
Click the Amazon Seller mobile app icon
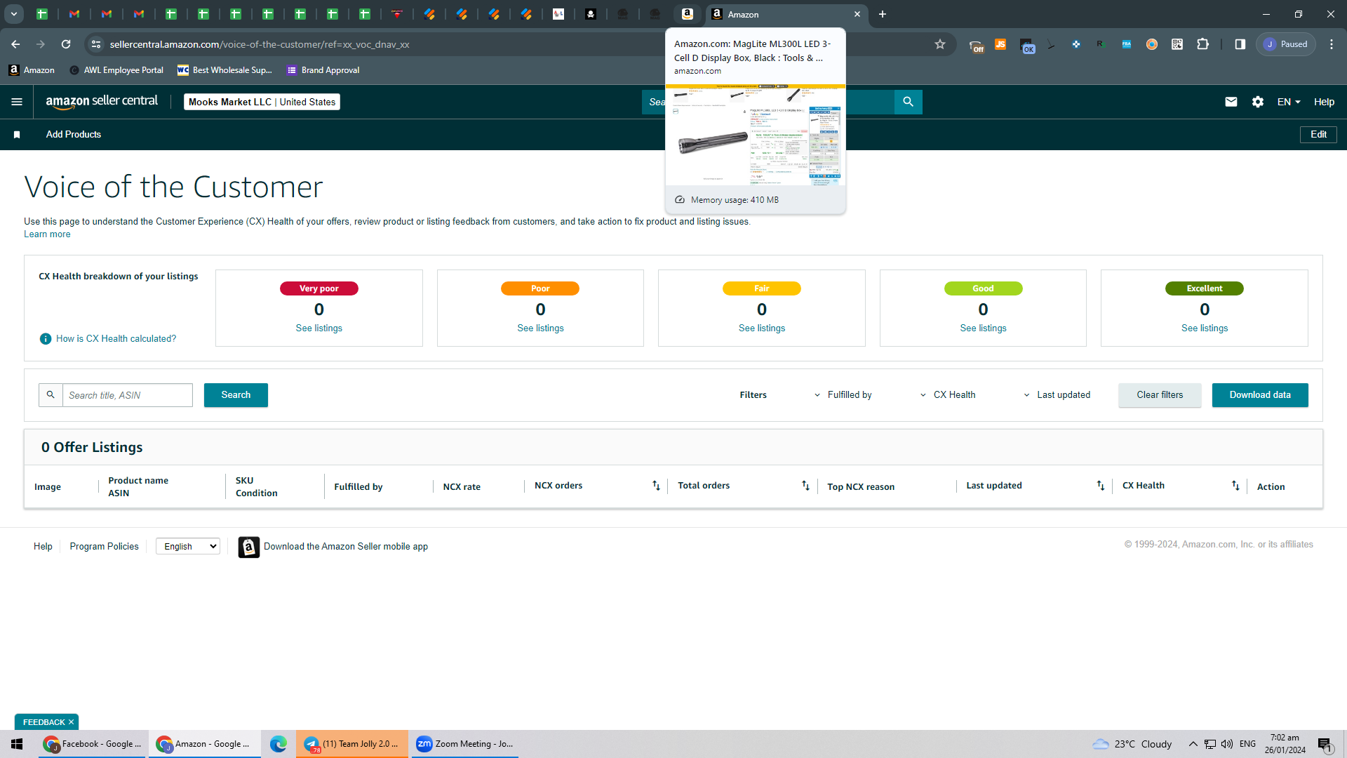click(x=249, y=547)
